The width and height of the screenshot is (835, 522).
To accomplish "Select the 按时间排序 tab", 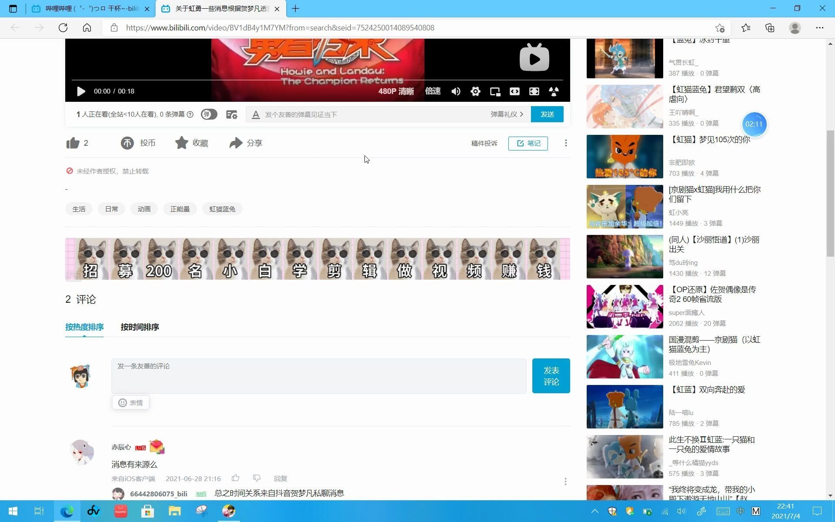I will [x=140, y=327].
